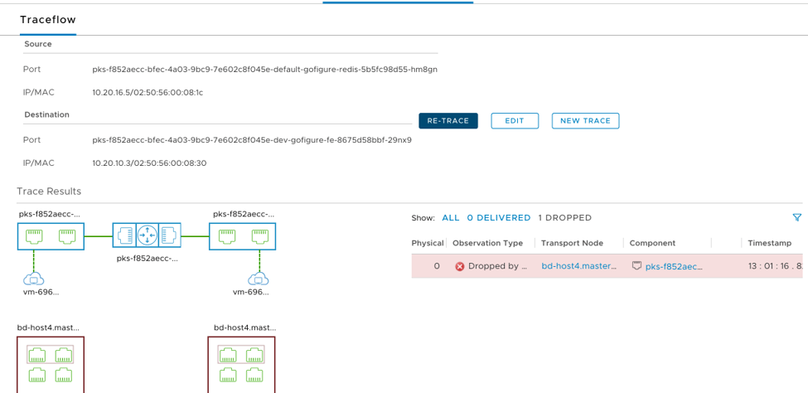Click top-right NIC icon in right bd-host4 box
This screenshot has height=393, width=808.
point(255,355)
